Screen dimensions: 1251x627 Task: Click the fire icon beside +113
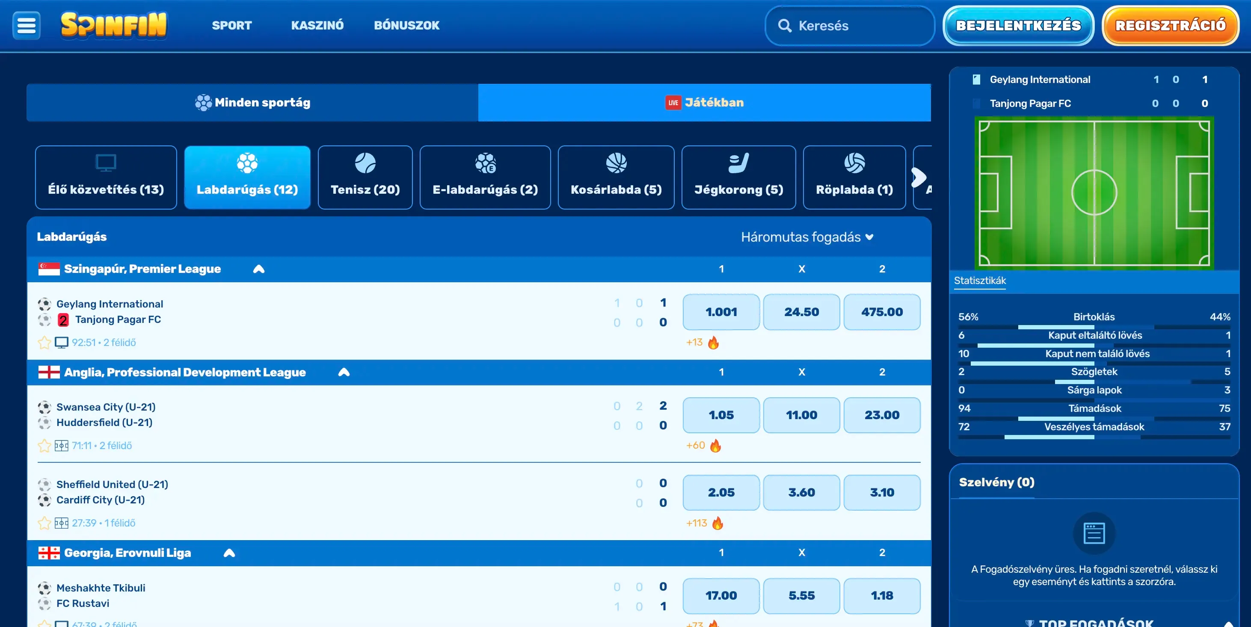tap(717, 523)
